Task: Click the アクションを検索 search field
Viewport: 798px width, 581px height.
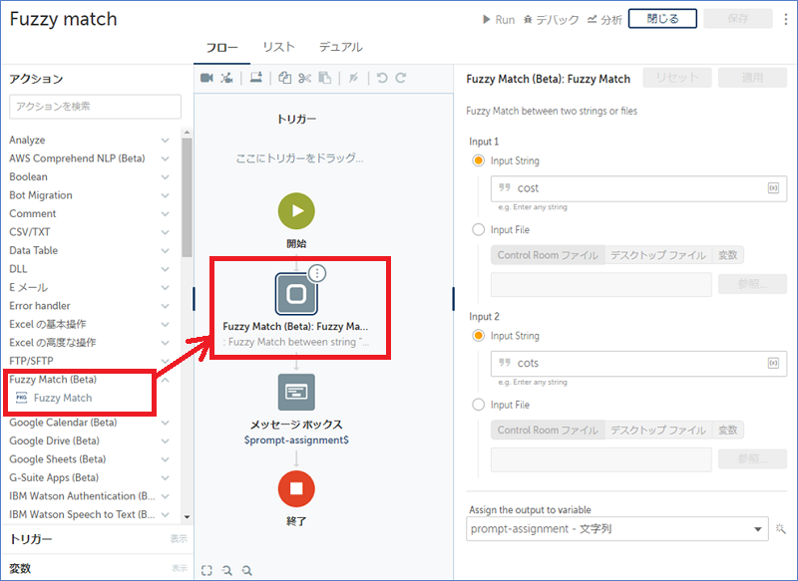Action: point(95,107)
